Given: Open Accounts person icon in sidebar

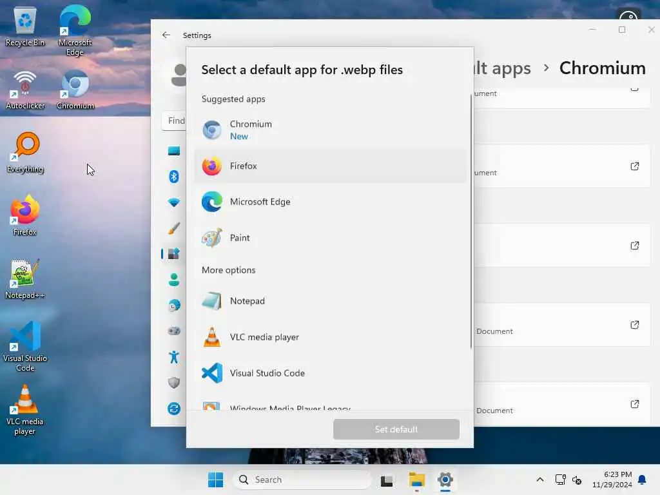Looking at the screenshot, I should (174, 280).
